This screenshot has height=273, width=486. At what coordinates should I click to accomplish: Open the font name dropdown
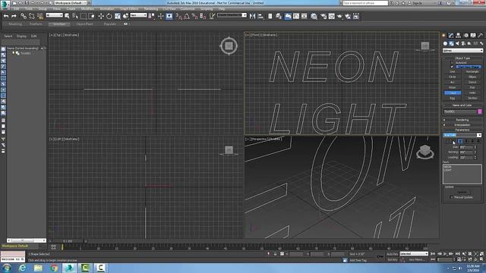pyautogui.click(x=462, y=135)
